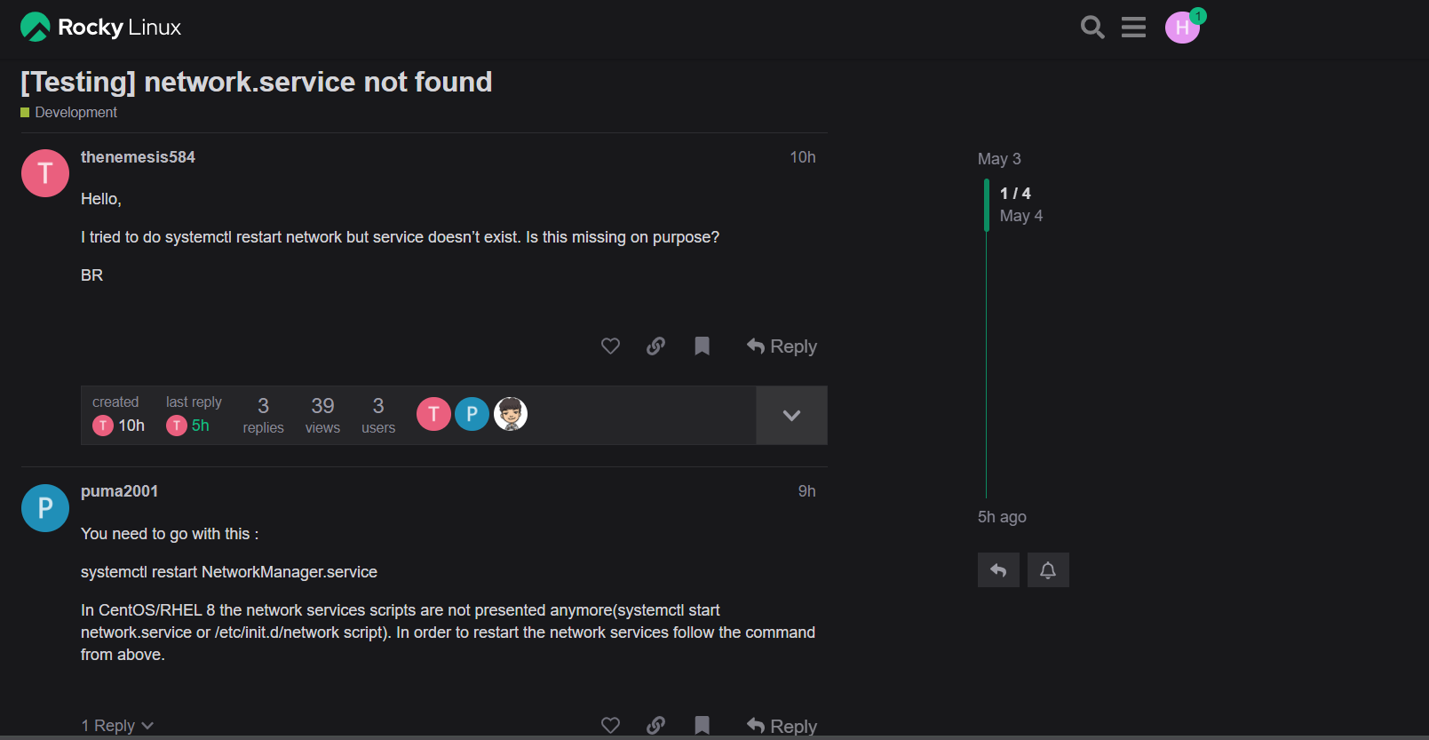Open the forum search magnifier
This screenshot has height=740, width=1429.
(1092, 28)
